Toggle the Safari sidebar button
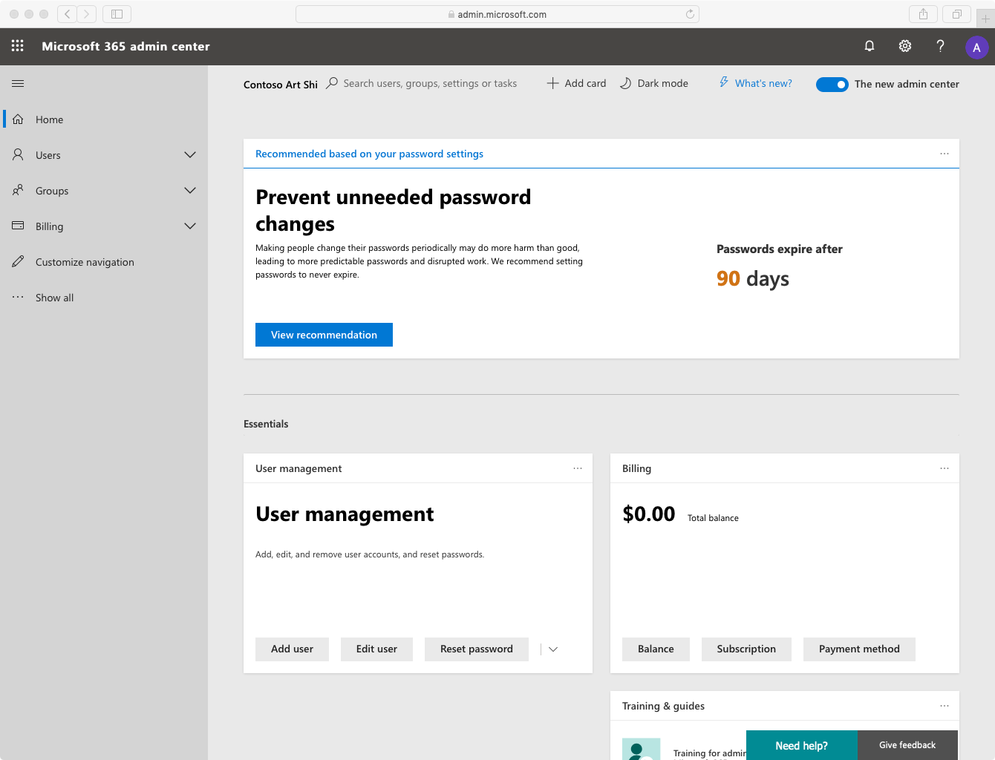The image size is (995, 760). (117, 14)
